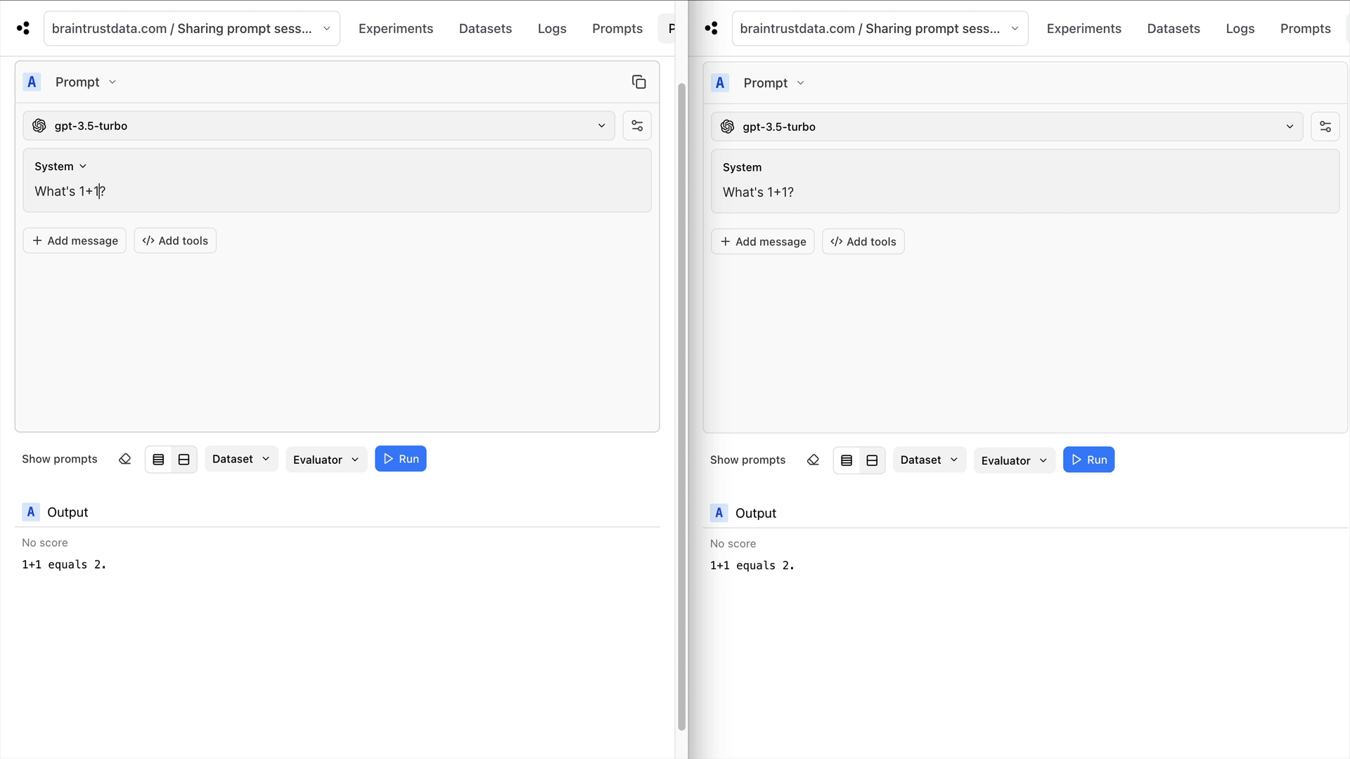
Task: Open the System role dropdown in left pane
Action: coord(60,167)
